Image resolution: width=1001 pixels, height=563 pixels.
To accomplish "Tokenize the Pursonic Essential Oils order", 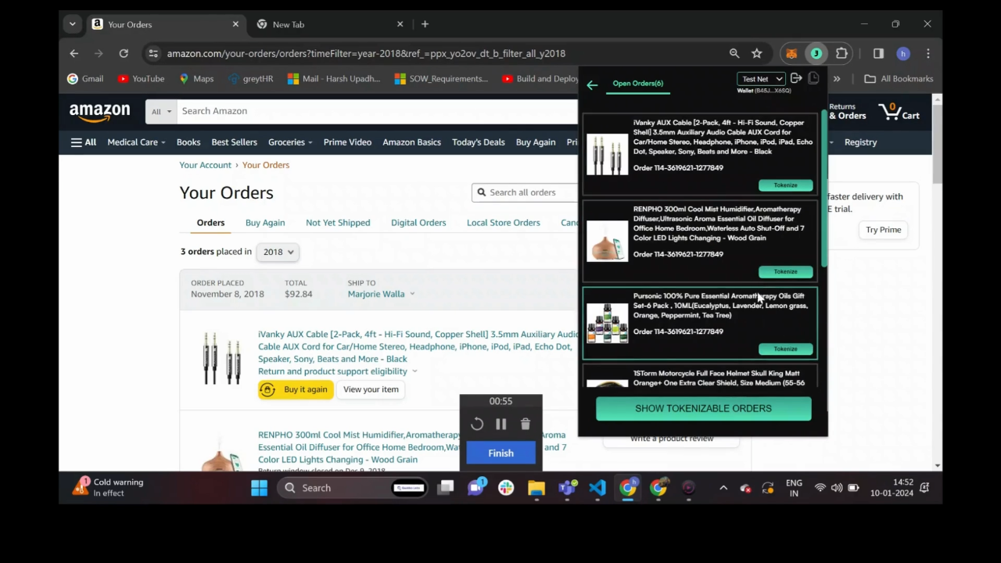I will pos(785,349).
